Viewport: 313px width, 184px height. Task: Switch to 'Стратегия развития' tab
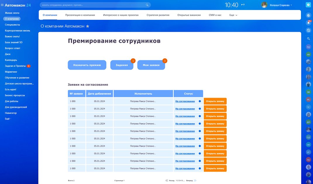click(x=158, y=15)
